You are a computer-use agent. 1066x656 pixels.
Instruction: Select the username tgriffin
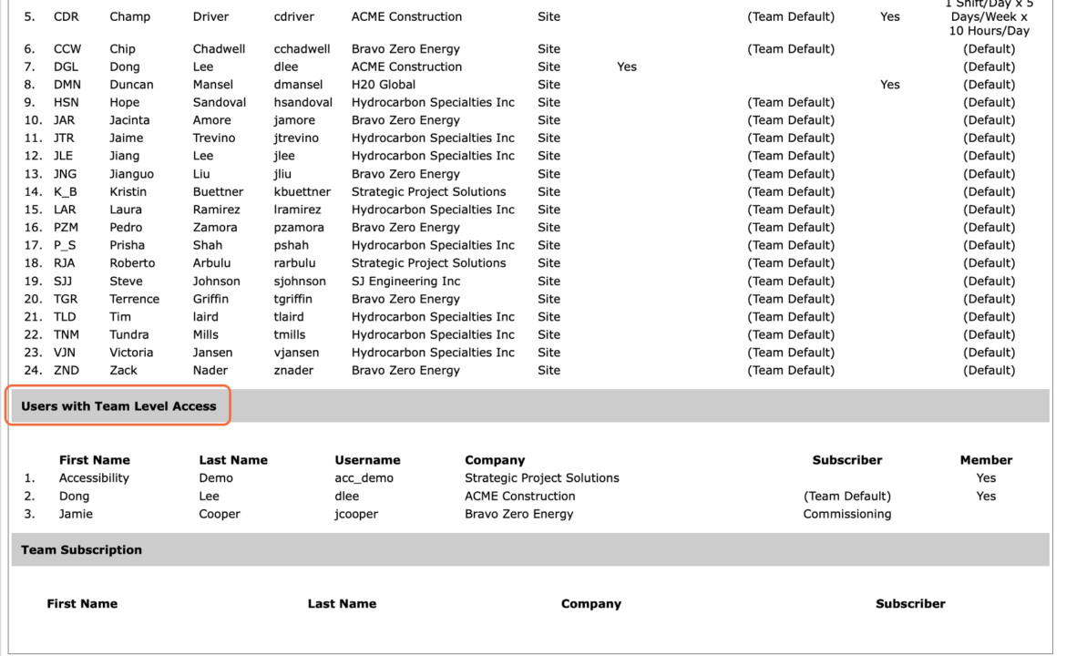pyautogui.click(x=293, y=299)
